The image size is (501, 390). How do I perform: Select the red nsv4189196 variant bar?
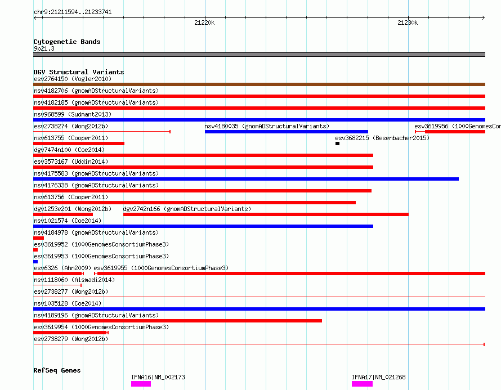[x=178, y=321]
